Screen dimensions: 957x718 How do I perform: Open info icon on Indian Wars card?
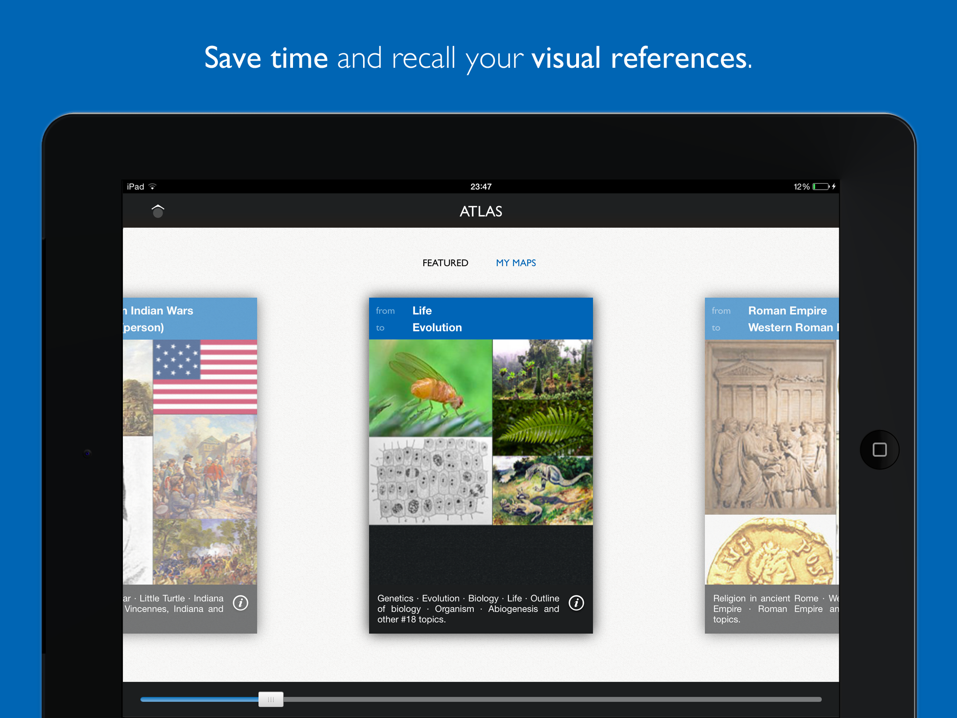[x=241, y=603]
